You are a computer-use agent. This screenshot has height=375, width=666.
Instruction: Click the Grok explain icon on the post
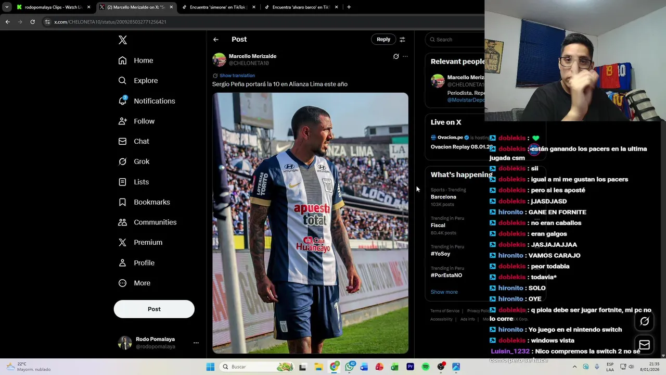pos(396,56)
